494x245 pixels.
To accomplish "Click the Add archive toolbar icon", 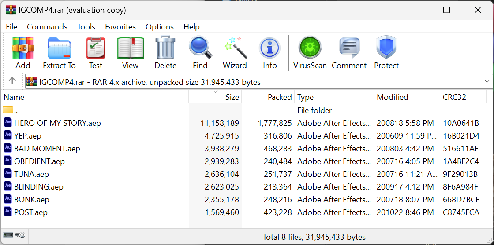I will [23, 48].
